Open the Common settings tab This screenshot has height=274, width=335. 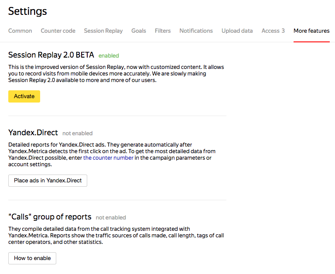click(x=20, y=31)
